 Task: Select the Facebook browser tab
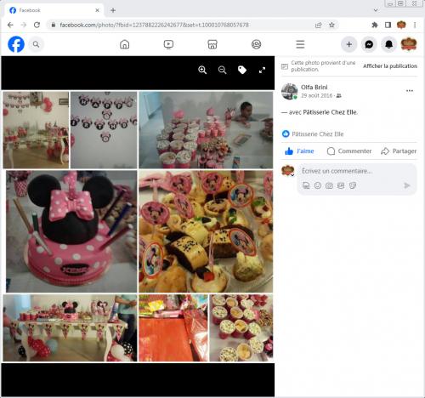pyautogui.click(x=54, y=10)
